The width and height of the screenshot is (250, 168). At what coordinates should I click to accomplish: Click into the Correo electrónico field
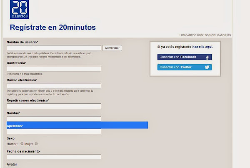[54, 86]
